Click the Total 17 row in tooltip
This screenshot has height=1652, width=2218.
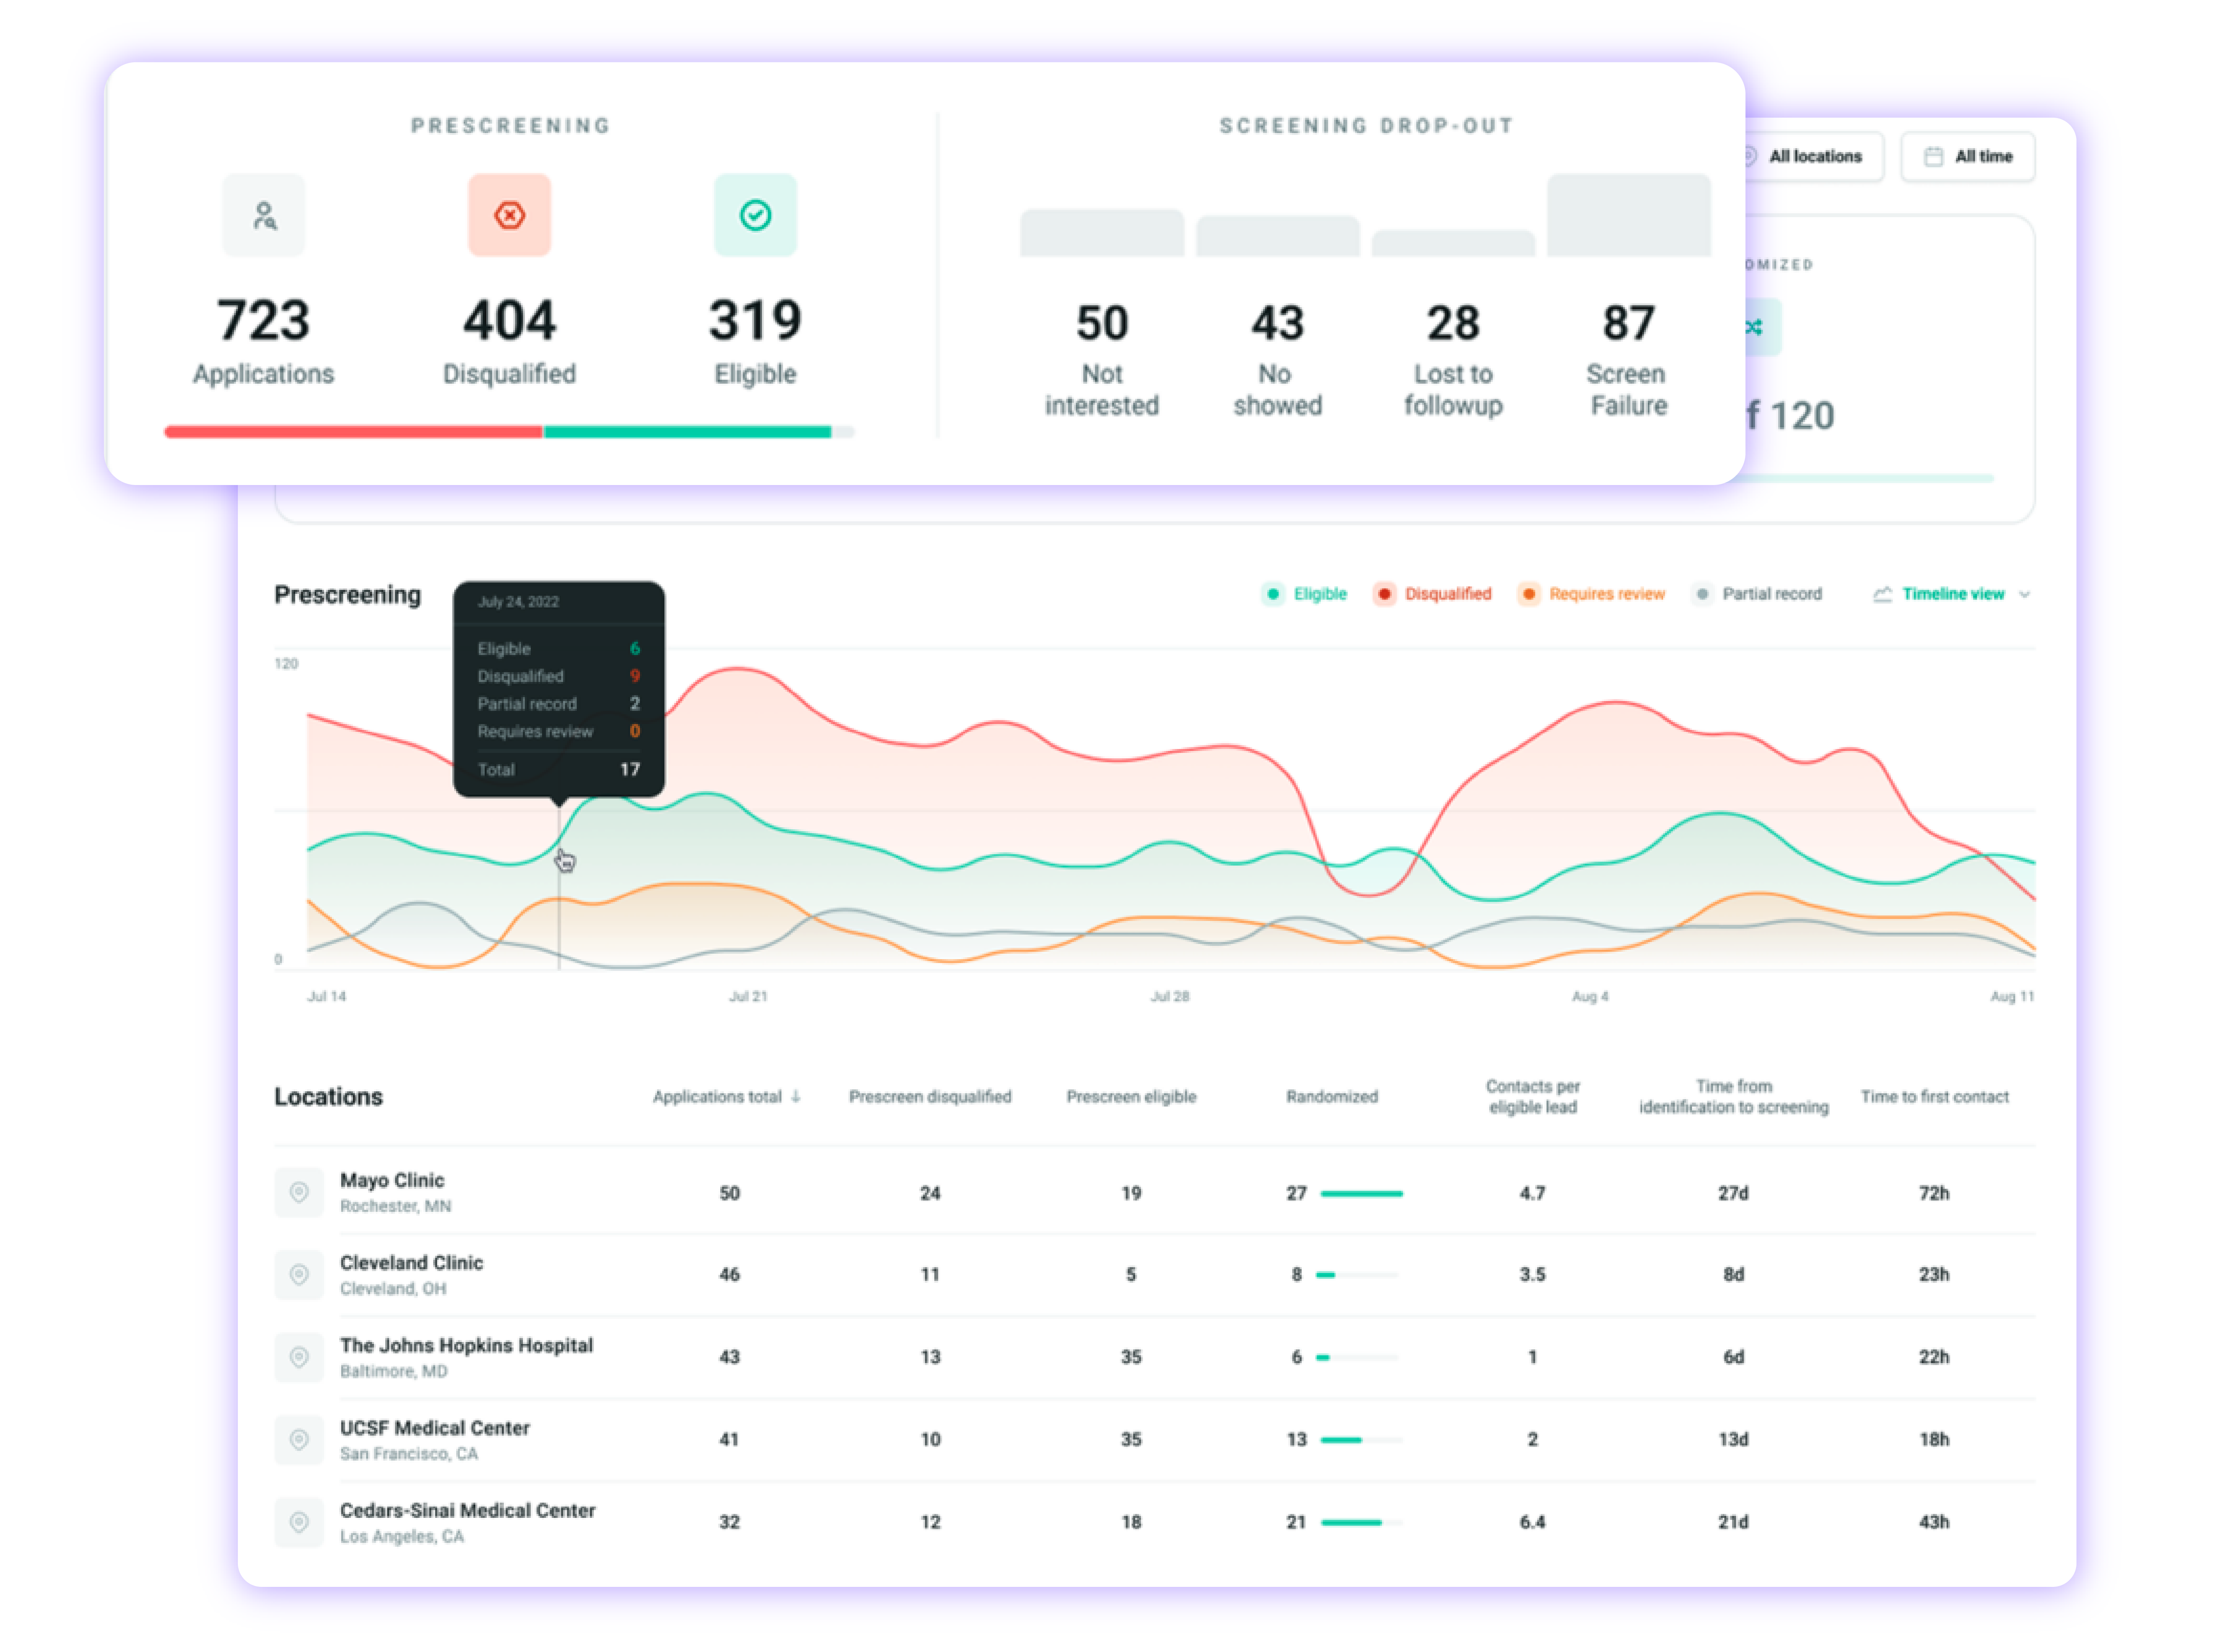(559, 770)
